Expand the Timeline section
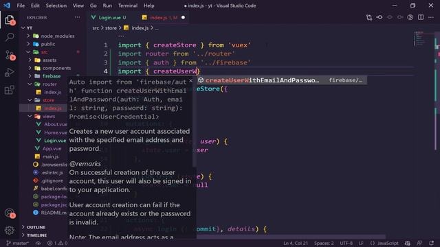The width and height of the screenshot is (440, 247). 23,235
